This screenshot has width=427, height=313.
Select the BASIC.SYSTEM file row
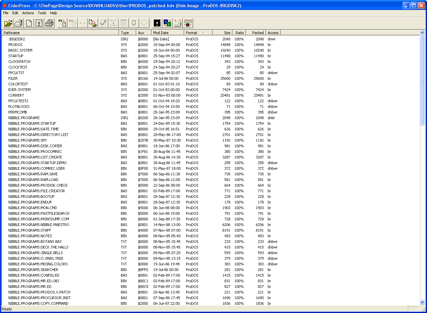tap(142, 50)
